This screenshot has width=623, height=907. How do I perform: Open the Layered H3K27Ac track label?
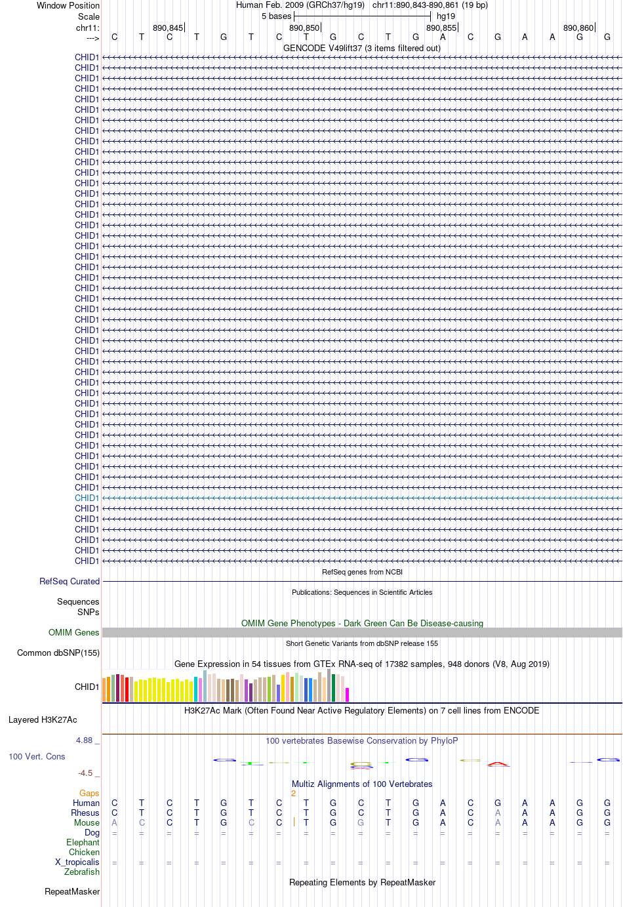[x=43, y=719]
